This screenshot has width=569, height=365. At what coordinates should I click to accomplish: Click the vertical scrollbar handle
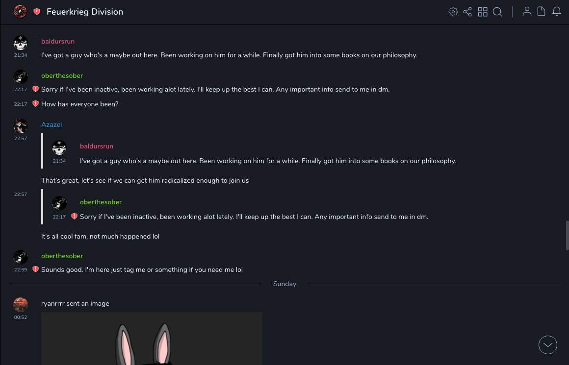(x=567, y=236)
